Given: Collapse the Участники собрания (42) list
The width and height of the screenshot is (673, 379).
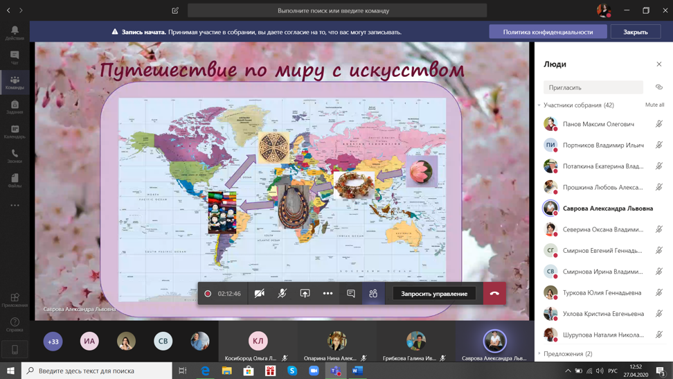Looking at the screenshot, I should click(539, 105).
